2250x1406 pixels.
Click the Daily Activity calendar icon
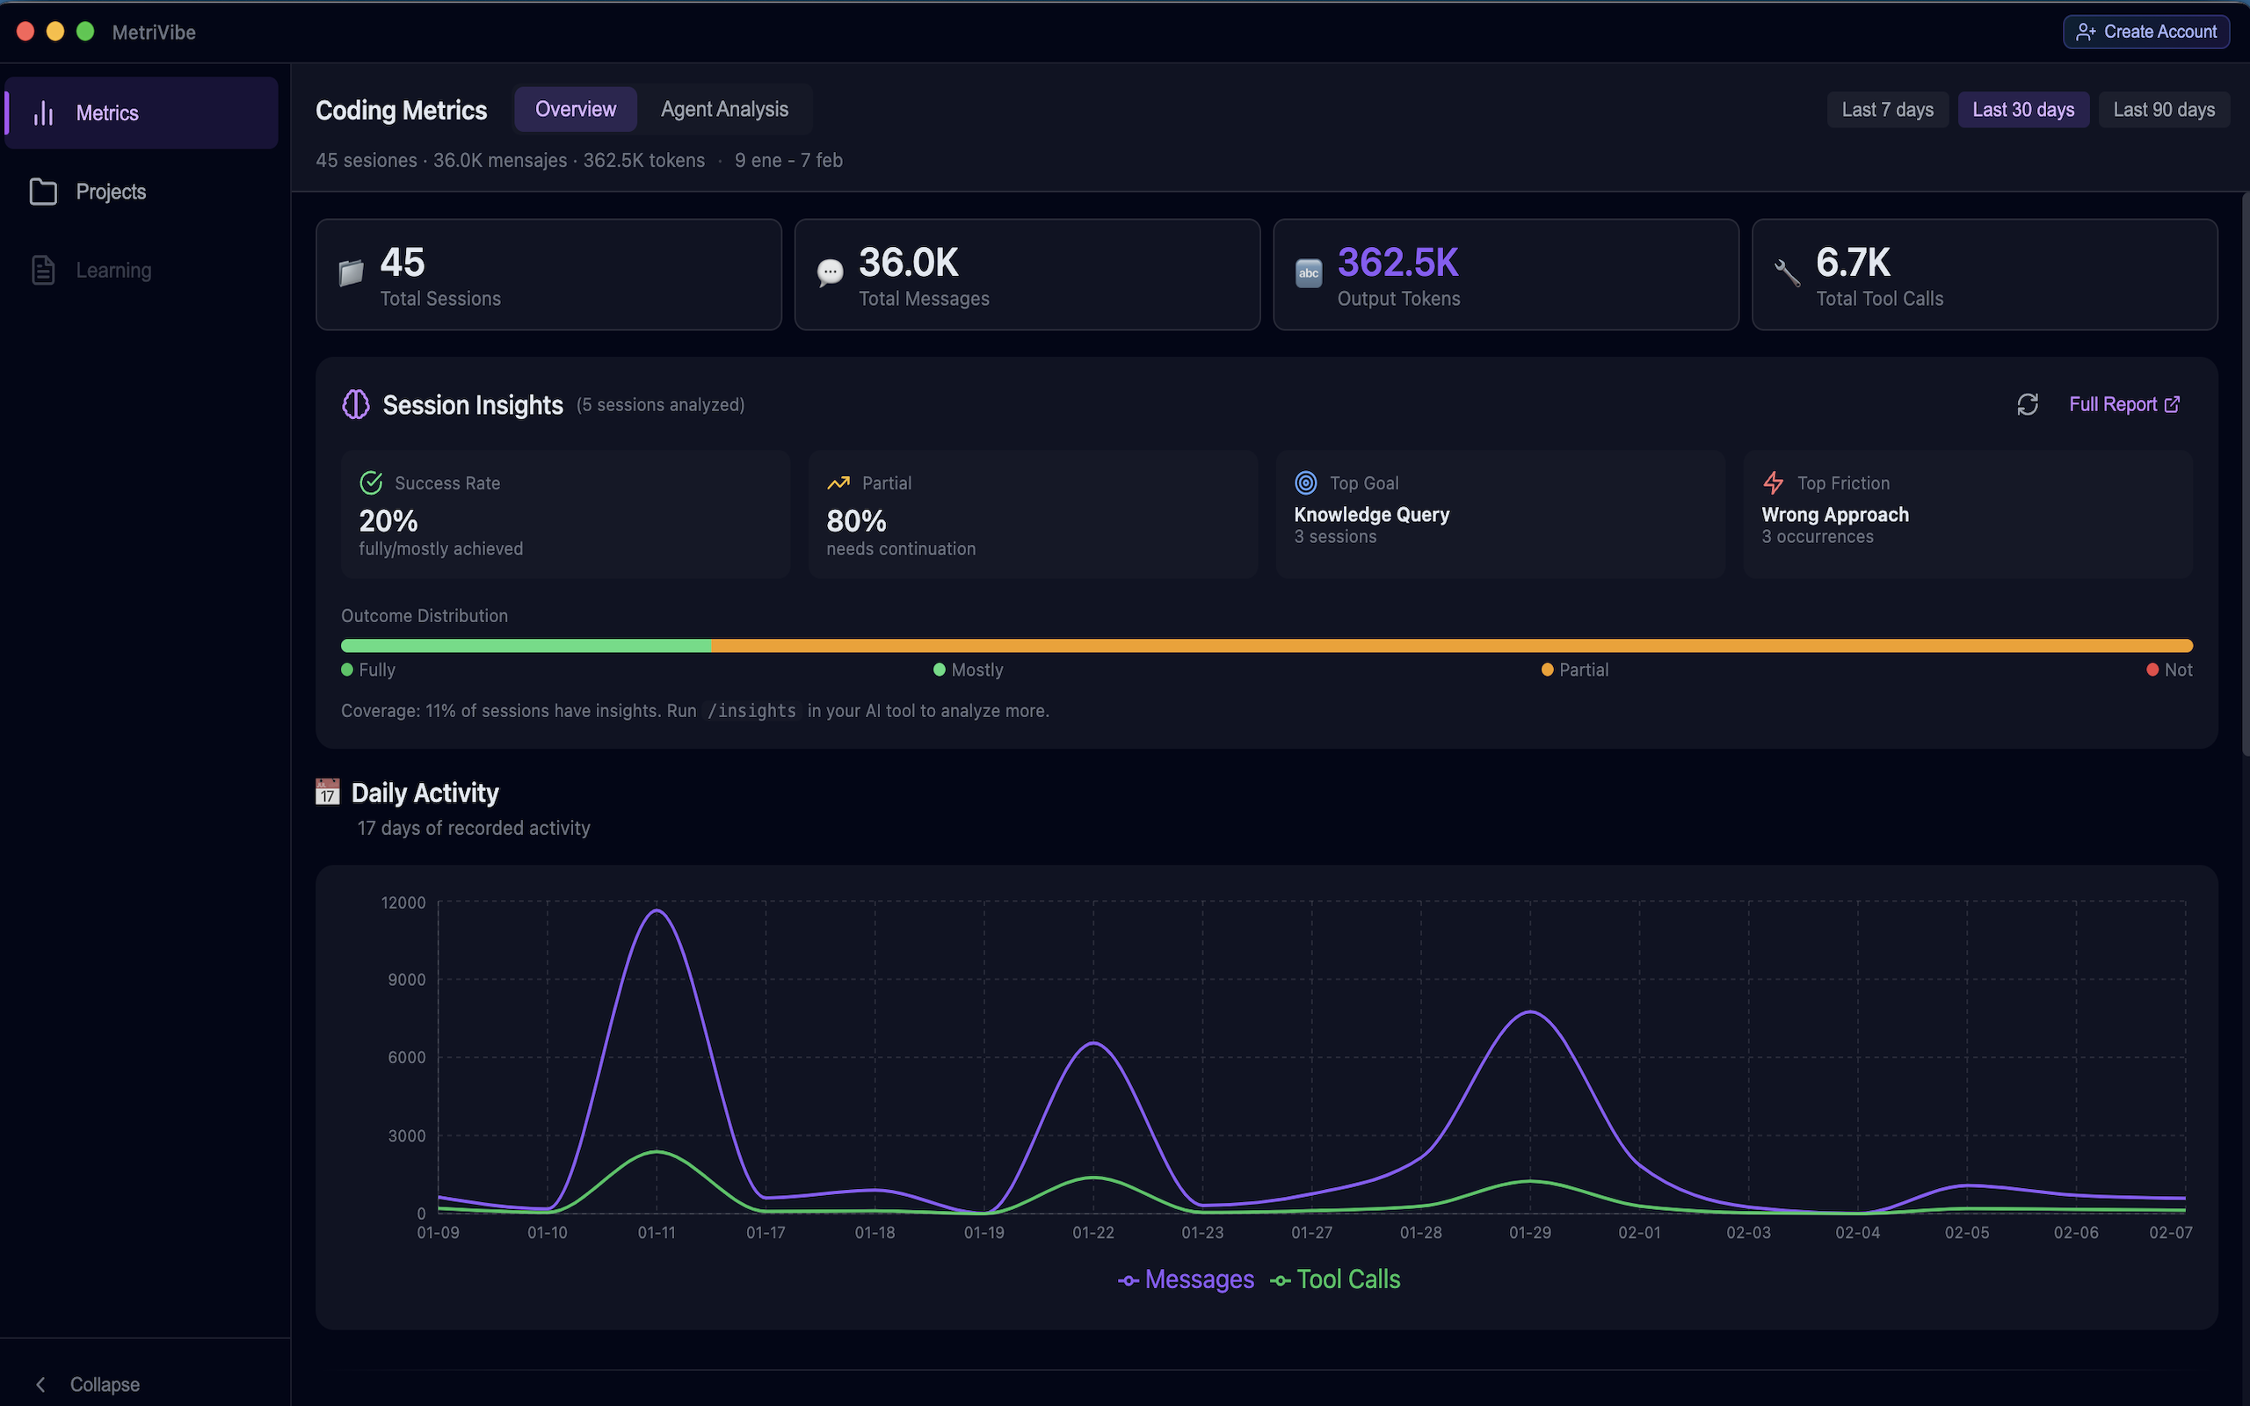click(327, 792)
